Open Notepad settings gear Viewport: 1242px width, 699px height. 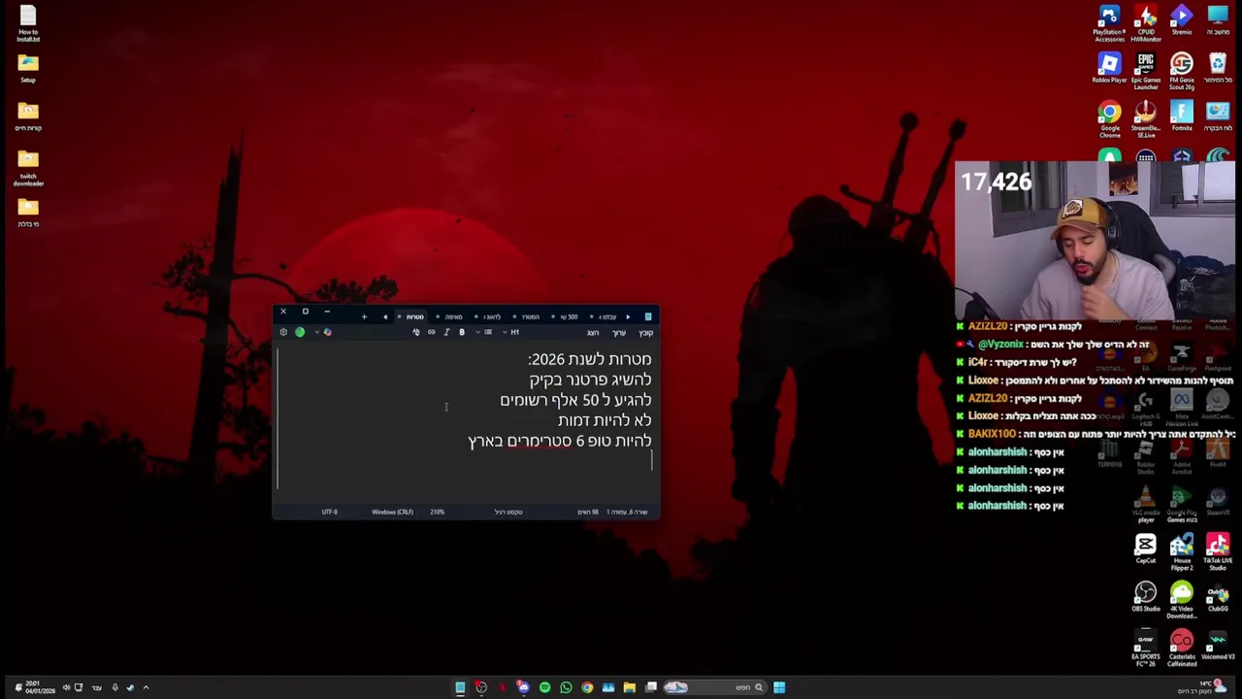tap(283, 332)
